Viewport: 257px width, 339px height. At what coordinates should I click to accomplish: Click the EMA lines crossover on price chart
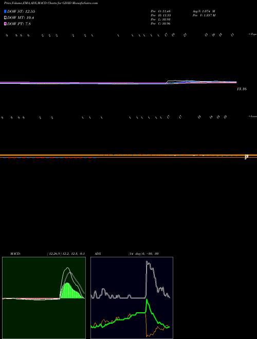167,82
